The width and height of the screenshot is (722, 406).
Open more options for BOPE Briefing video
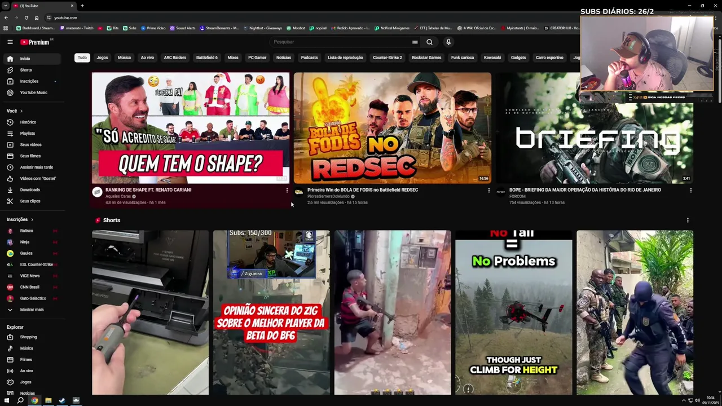pos(690,191)
